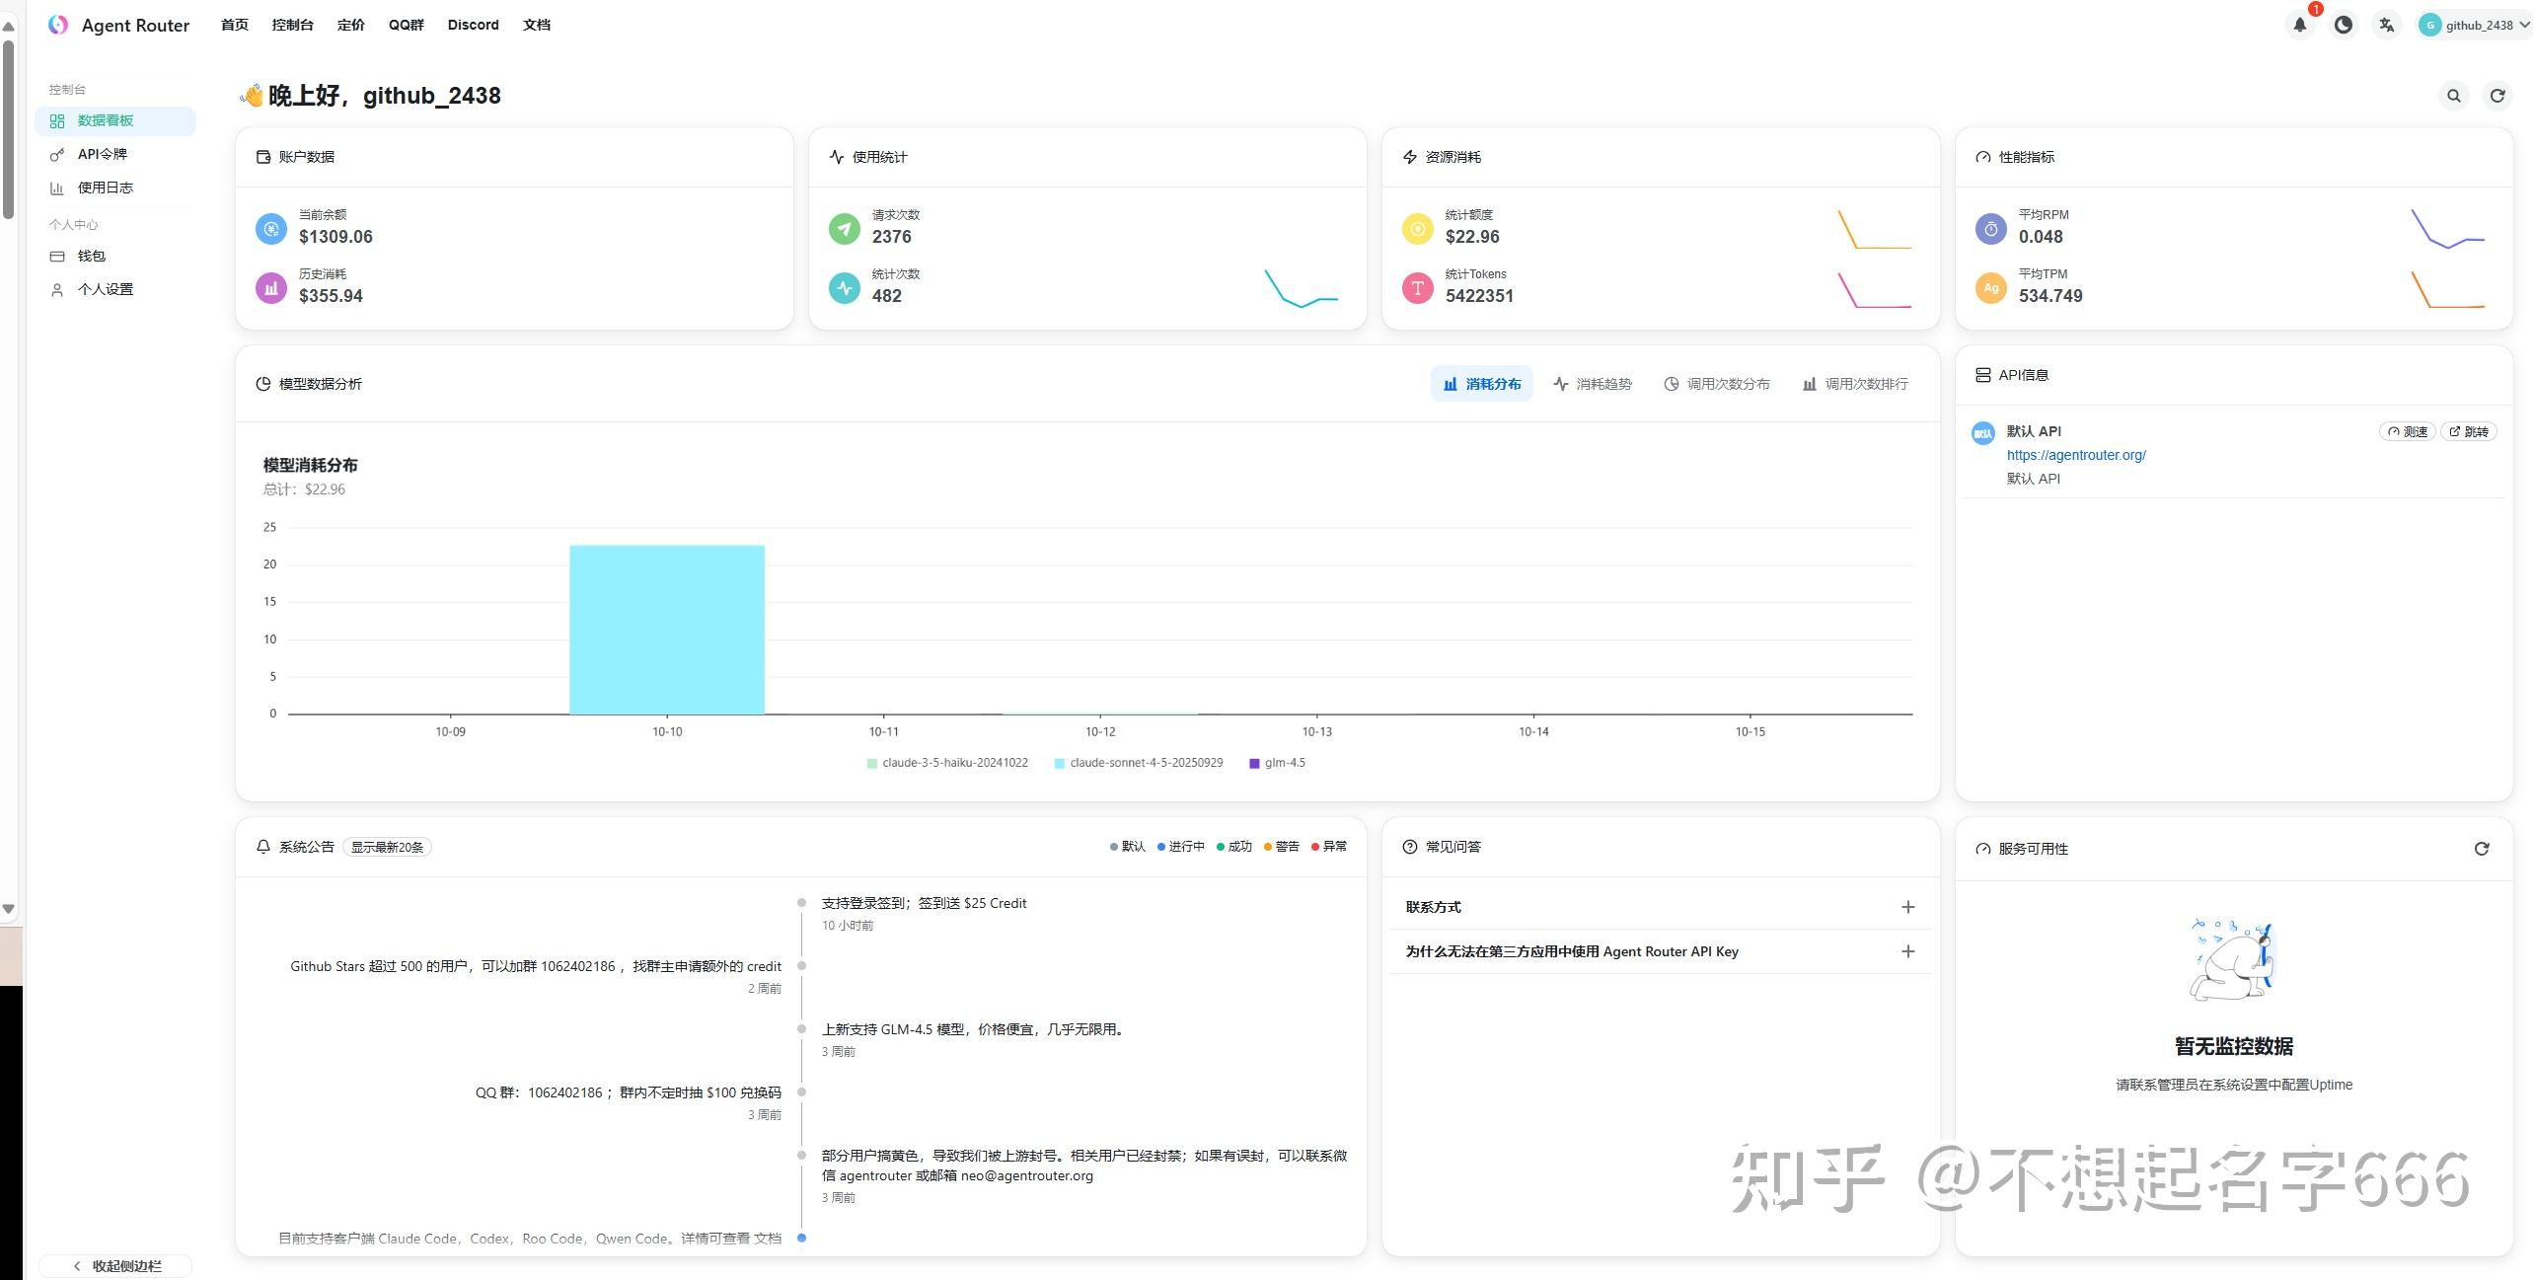The height and width of the screenshot is (1280, 2533).
Task: Open github_2438 user account dropdown
Action: tap(2475, 26)
